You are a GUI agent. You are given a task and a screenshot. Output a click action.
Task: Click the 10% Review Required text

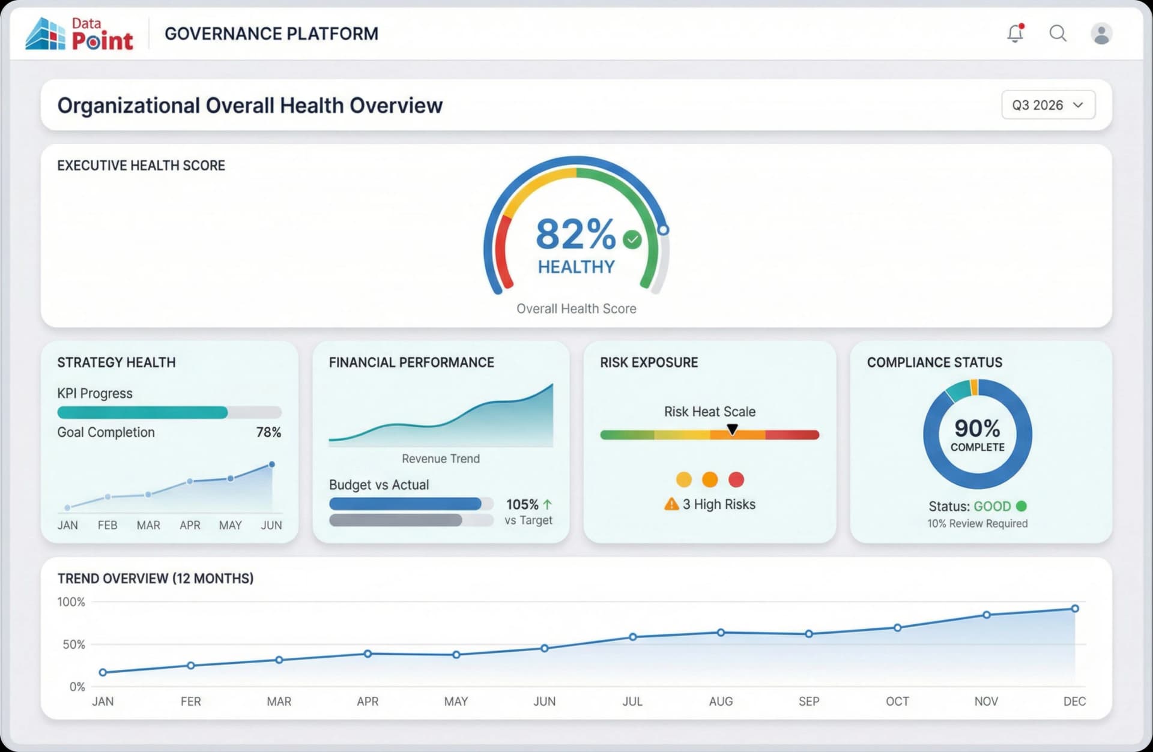pos(977,523)
